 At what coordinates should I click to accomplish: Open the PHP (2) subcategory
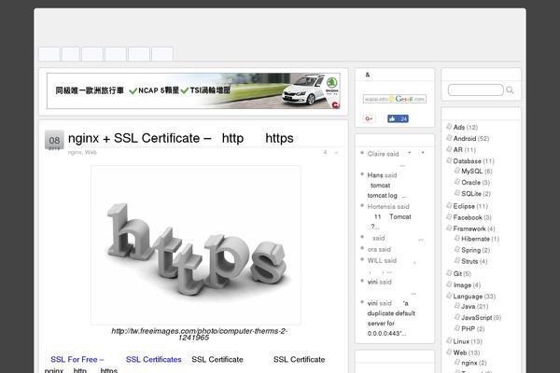(x=473, y=329)
